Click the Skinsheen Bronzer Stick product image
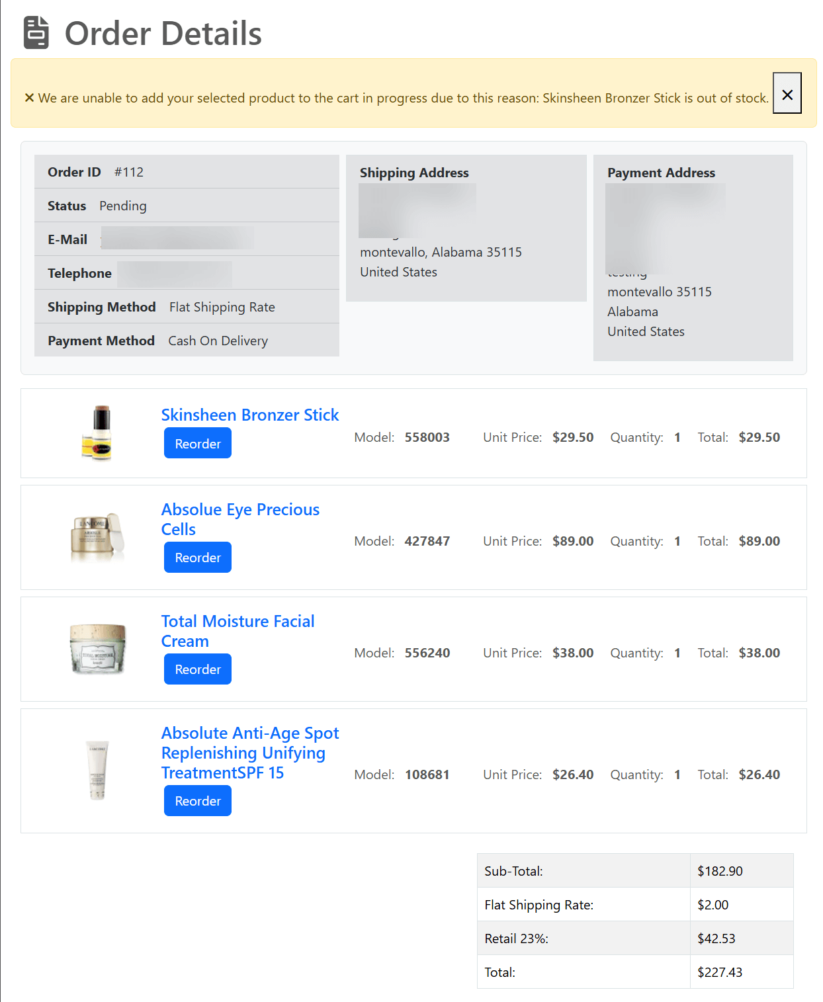Screen dimensions: 823x1002 click(98, 433)
